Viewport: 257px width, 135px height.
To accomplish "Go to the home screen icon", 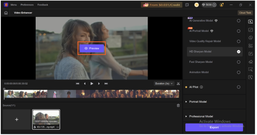I will (x=6, y=13).
